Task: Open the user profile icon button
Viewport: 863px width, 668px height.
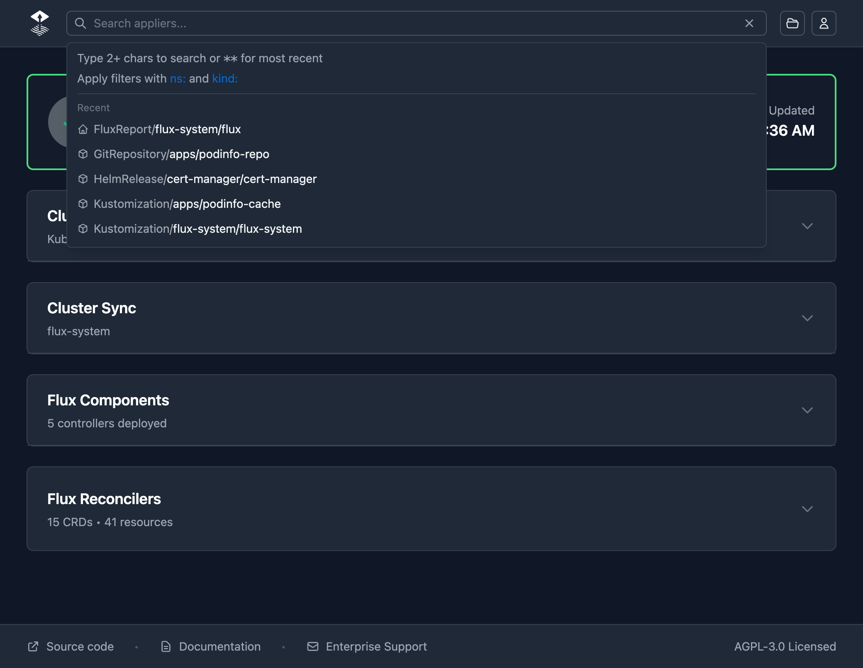Action: (x=824, y=23)
